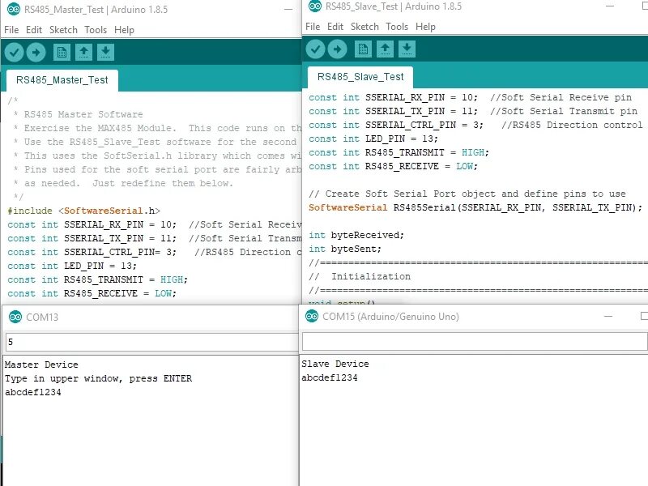Click "RS485_TRANSMIT = HIGH" line in Slave code
The width and height of the screenshot is (648, 486).
point(399,152)
